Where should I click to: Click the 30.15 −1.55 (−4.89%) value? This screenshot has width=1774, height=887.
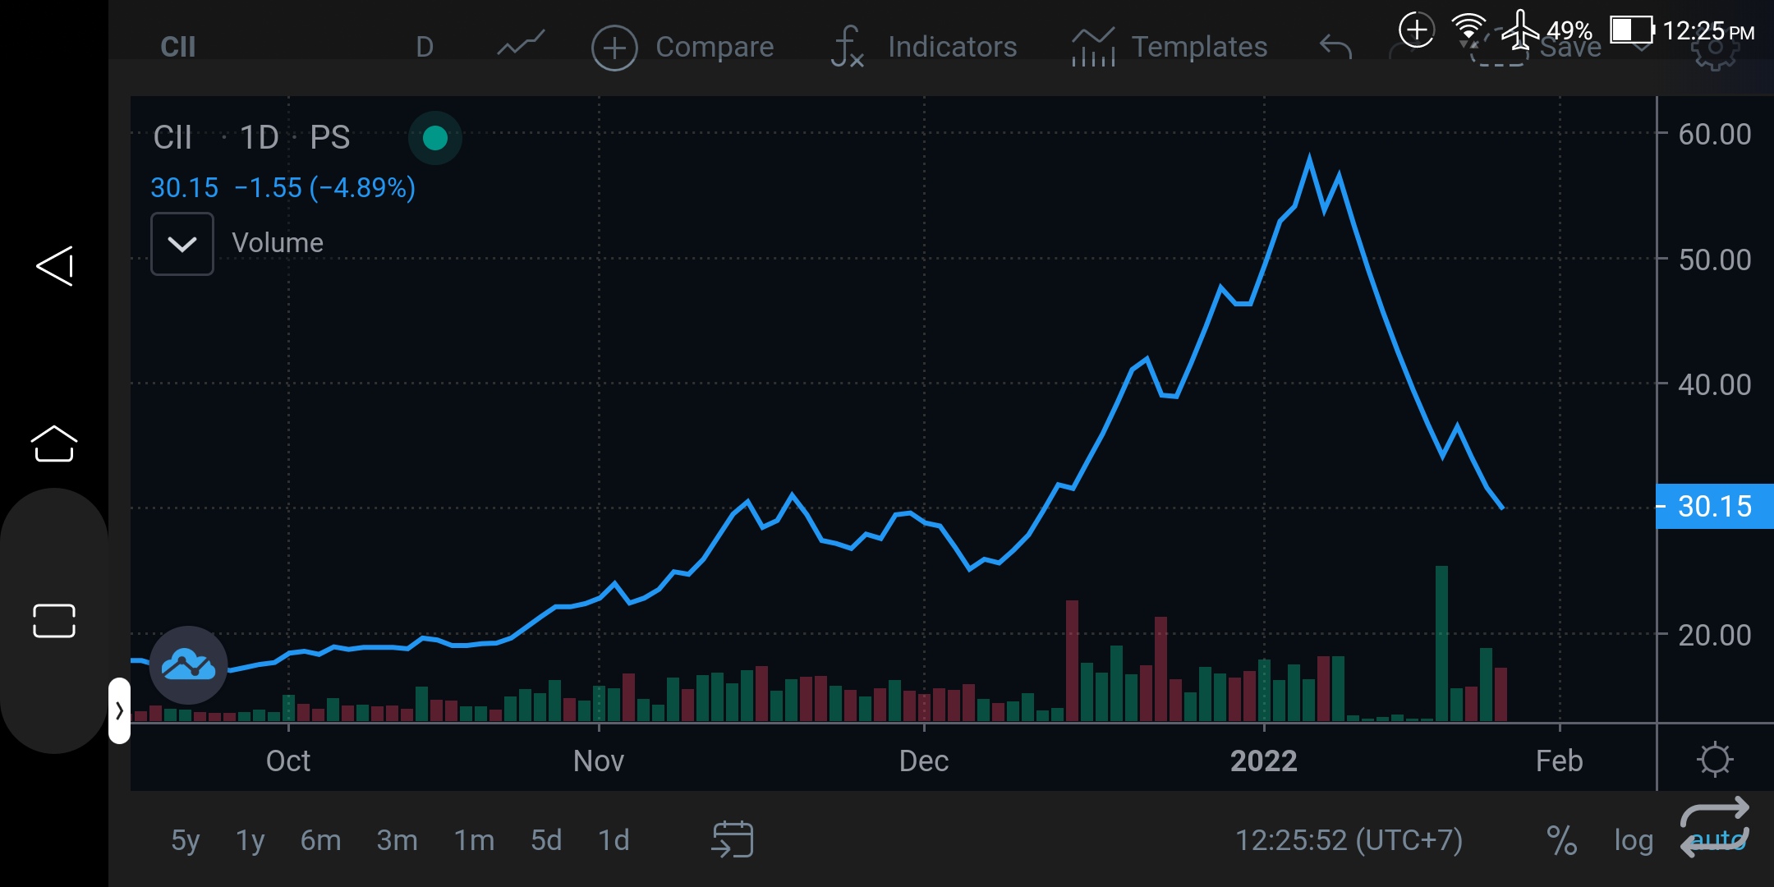coord(283,187)
